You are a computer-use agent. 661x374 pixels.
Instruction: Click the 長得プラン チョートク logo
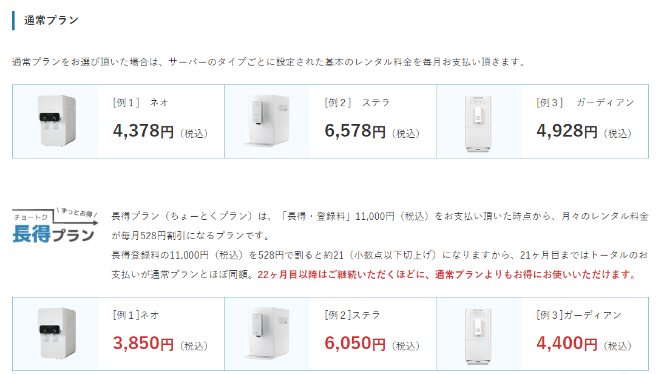point(55,226)
